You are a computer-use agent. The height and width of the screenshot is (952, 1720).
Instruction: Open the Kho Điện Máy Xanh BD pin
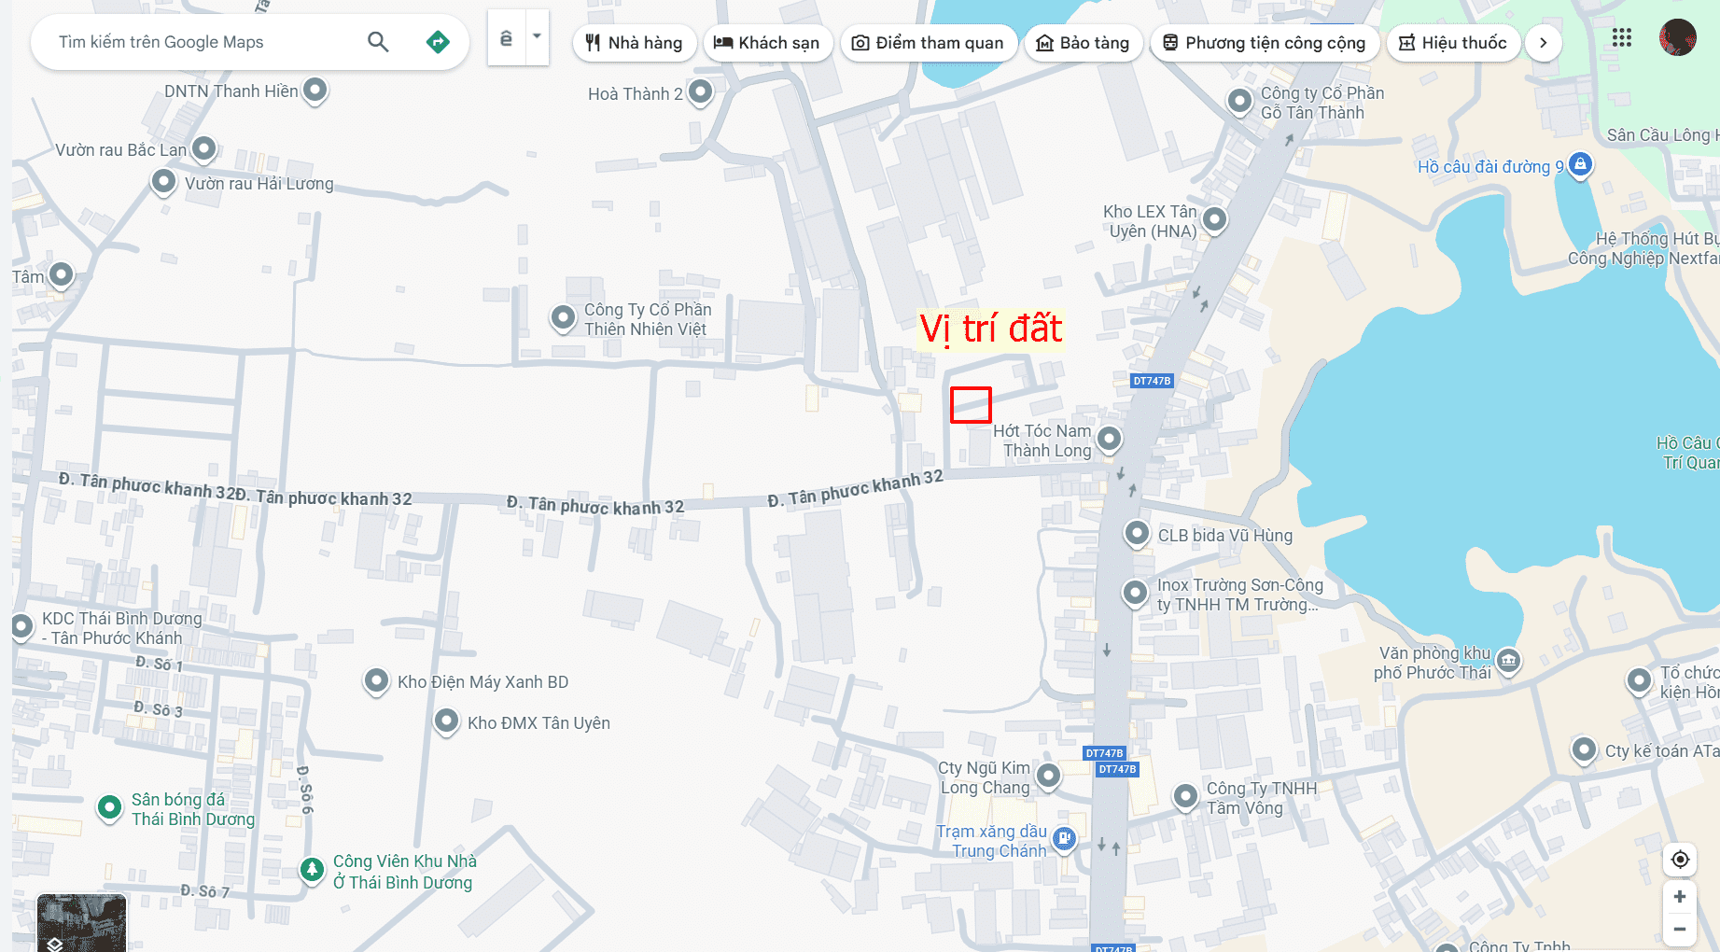376,681
